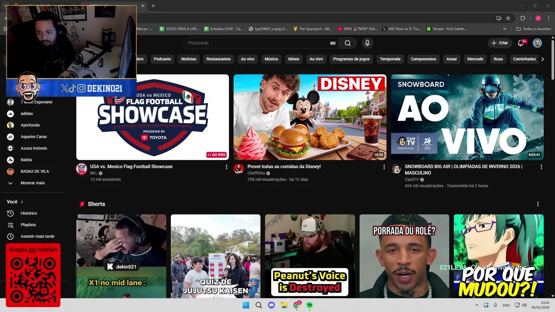The height and width of the screenshot is (312, 555).
Task: Select the Campeonatos category chip
Action: point(424,59)
